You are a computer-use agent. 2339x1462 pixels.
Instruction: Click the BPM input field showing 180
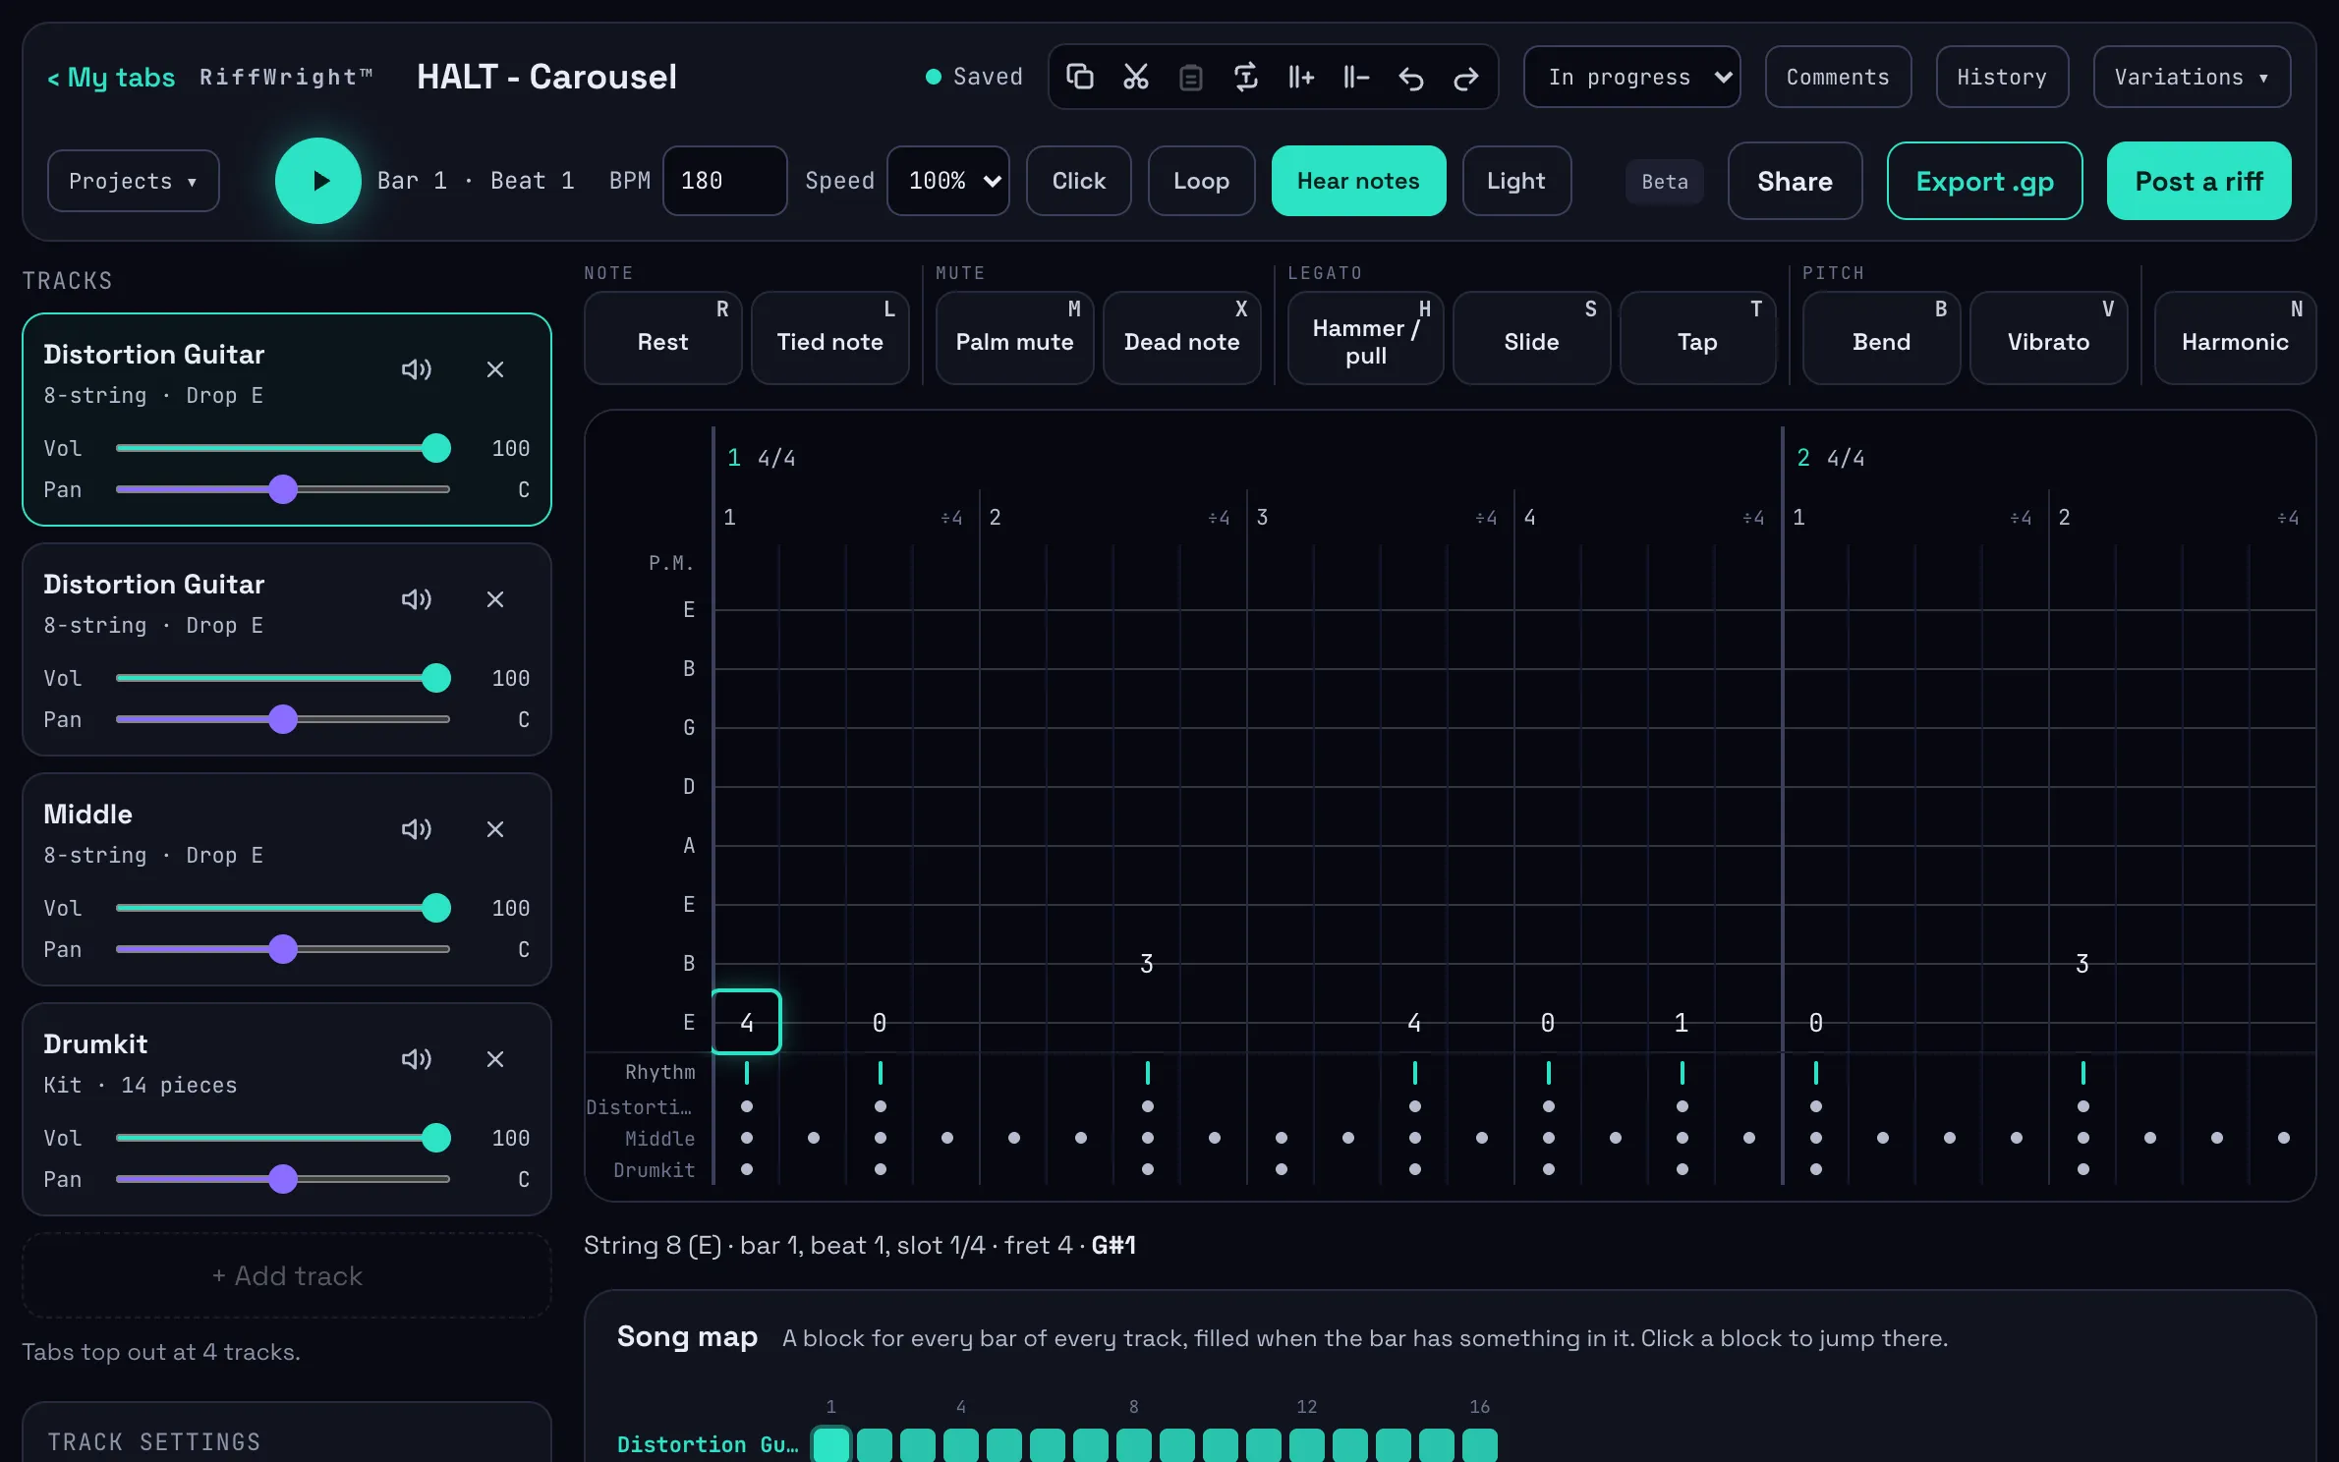point(724,181)
